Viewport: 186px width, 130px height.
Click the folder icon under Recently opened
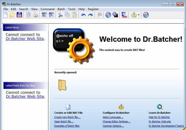(x=62, y=85)
